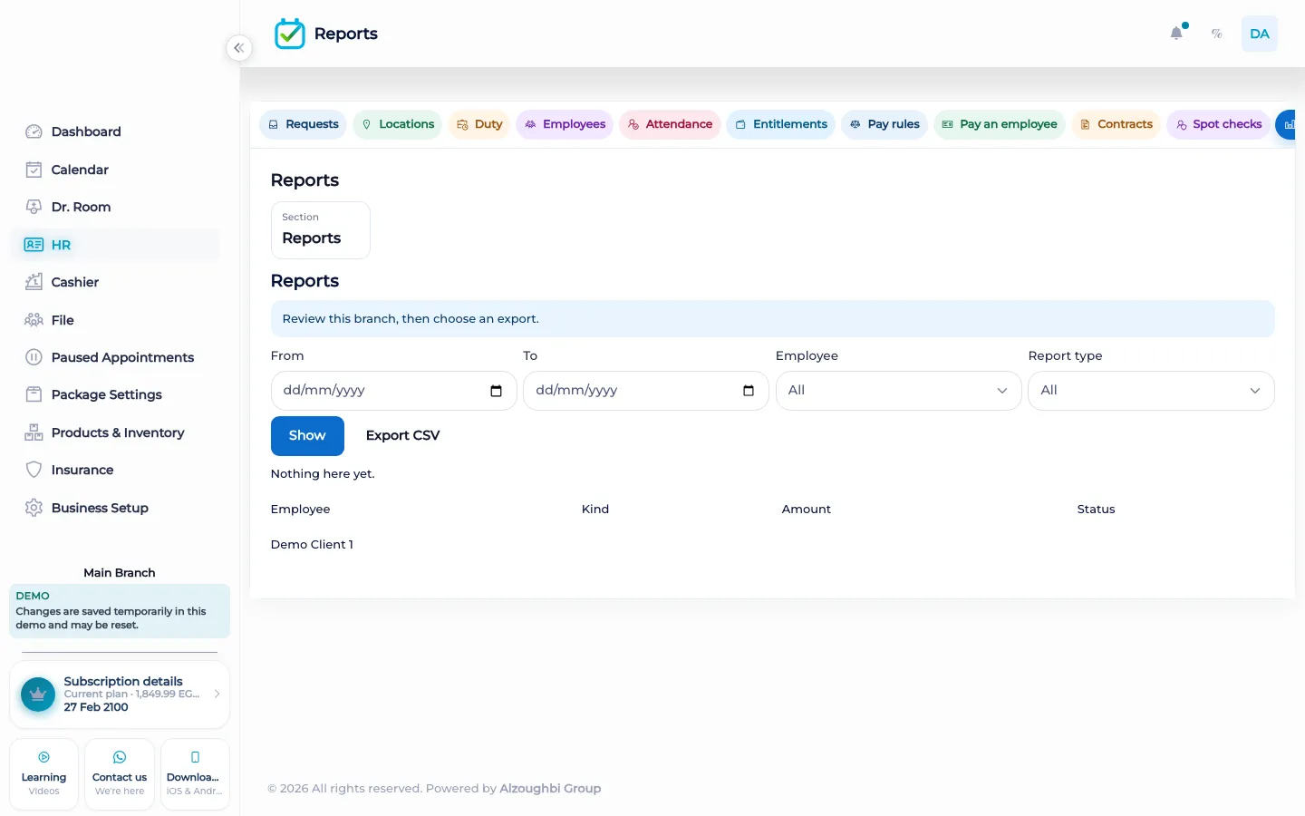Collapse the sidebar with the double-chevron button
This screenshot has height=816, width=1305.
[x=238, y=48]
